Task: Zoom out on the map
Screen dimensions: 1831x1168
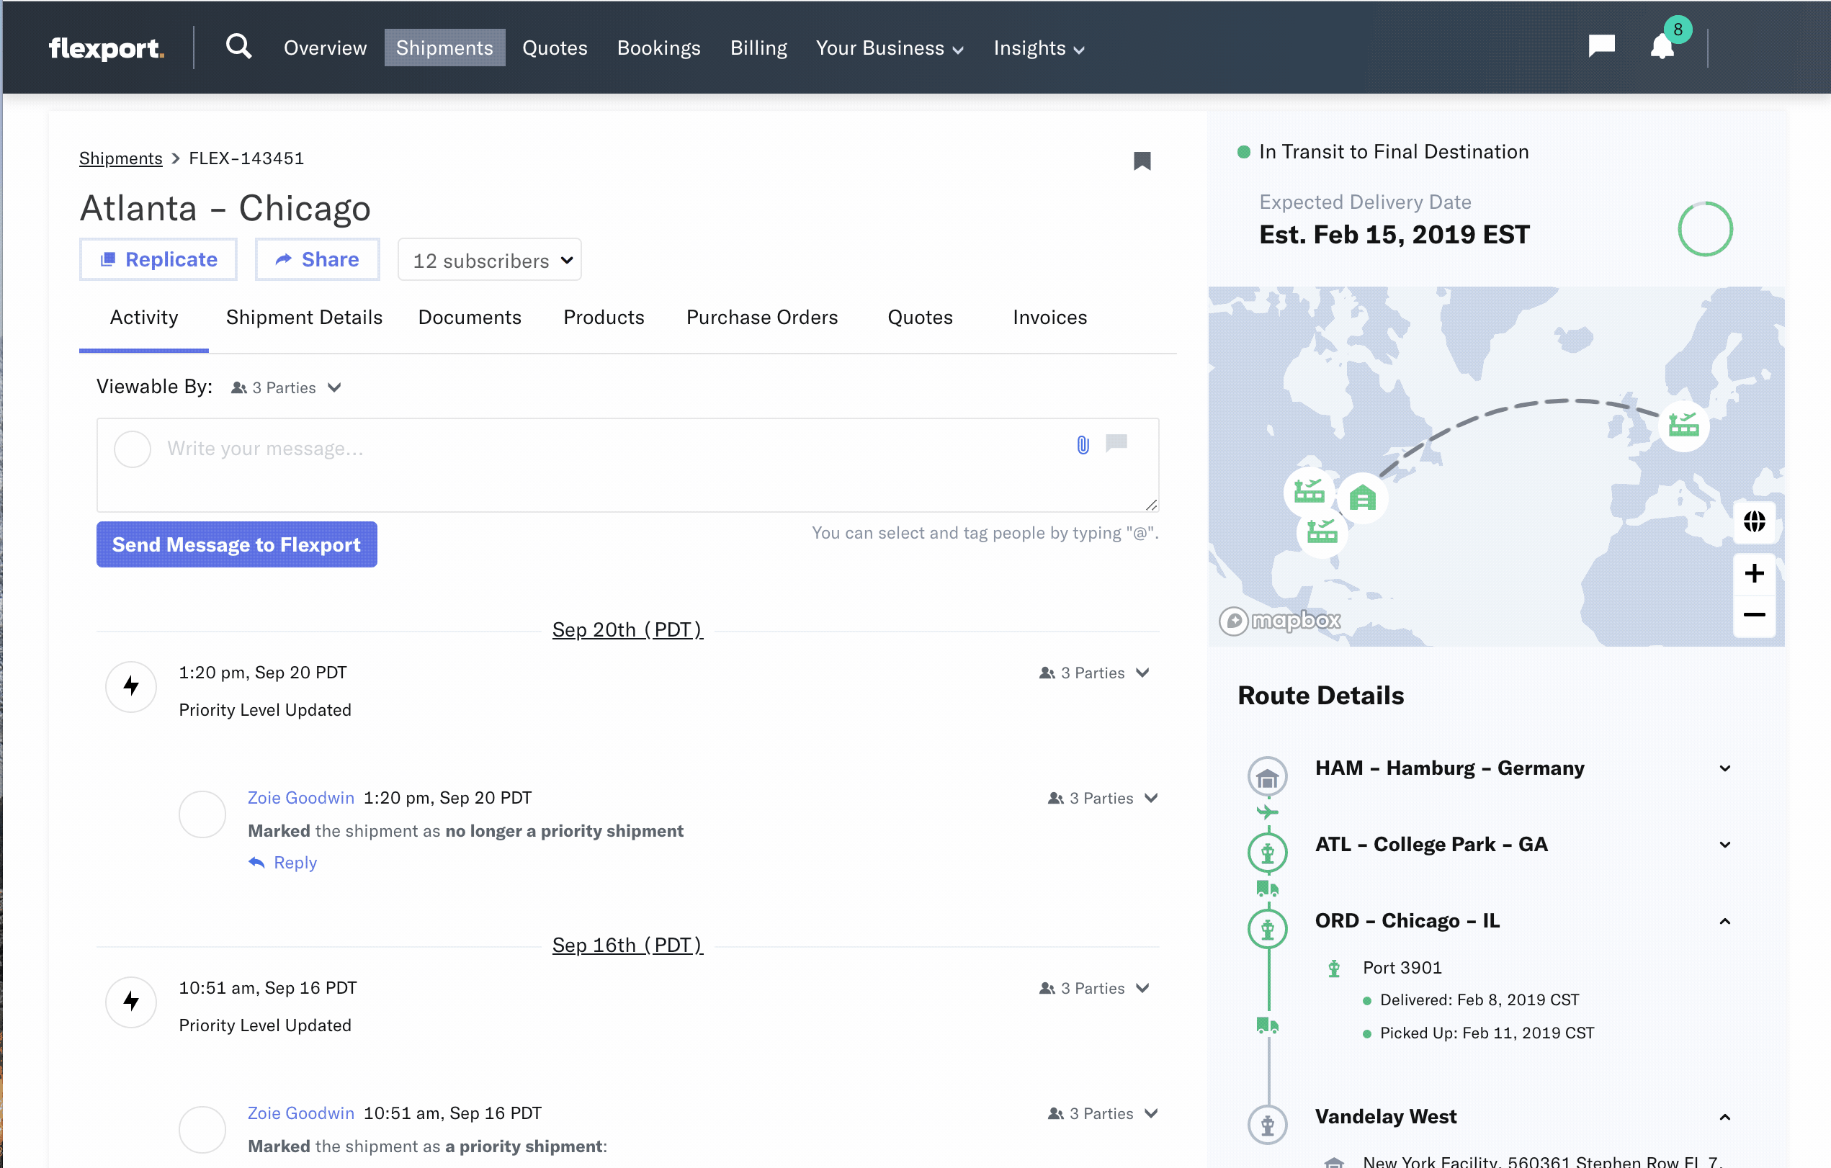Action: 1754,614
